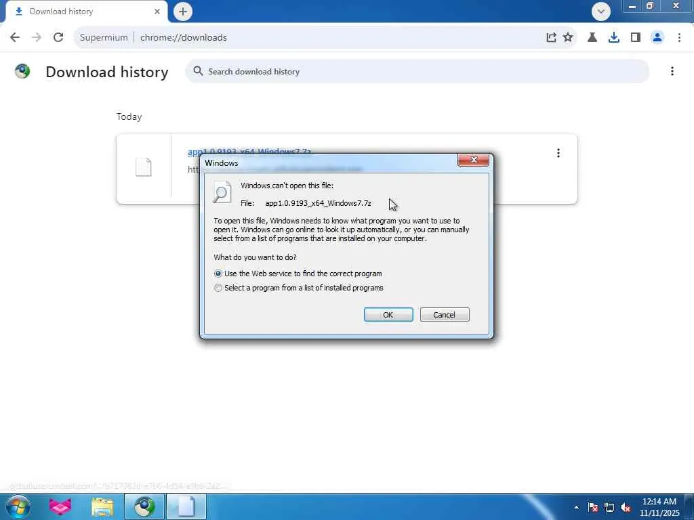Click the file search icon in dialog
Viewport: 694px width, 520px height.
[x=222, y=192]
